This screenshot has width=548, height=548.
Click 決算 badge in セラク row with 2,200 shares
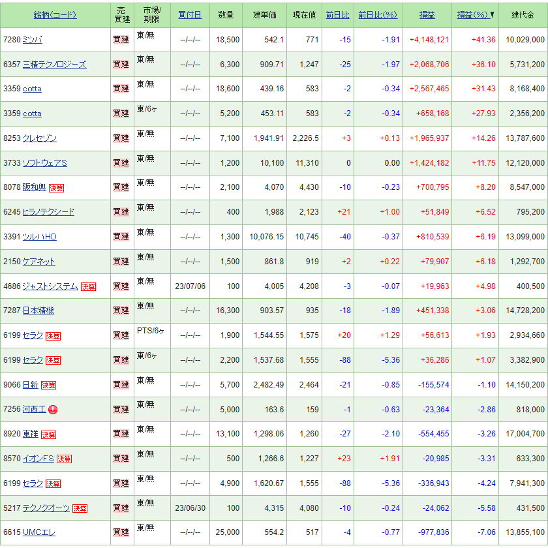click(53, 360)
